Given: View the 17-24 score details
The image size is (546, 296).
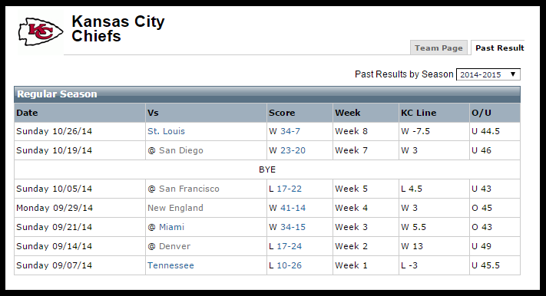Looking at the screenshot, I should coord(289,246).
